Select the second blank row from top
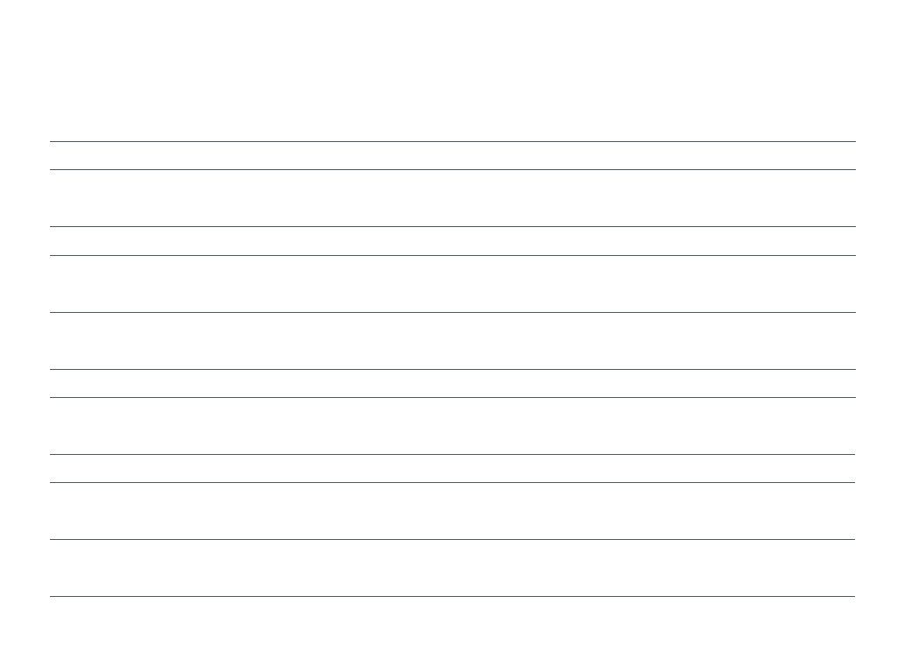905x646 pixels. (x=452, y=198)
